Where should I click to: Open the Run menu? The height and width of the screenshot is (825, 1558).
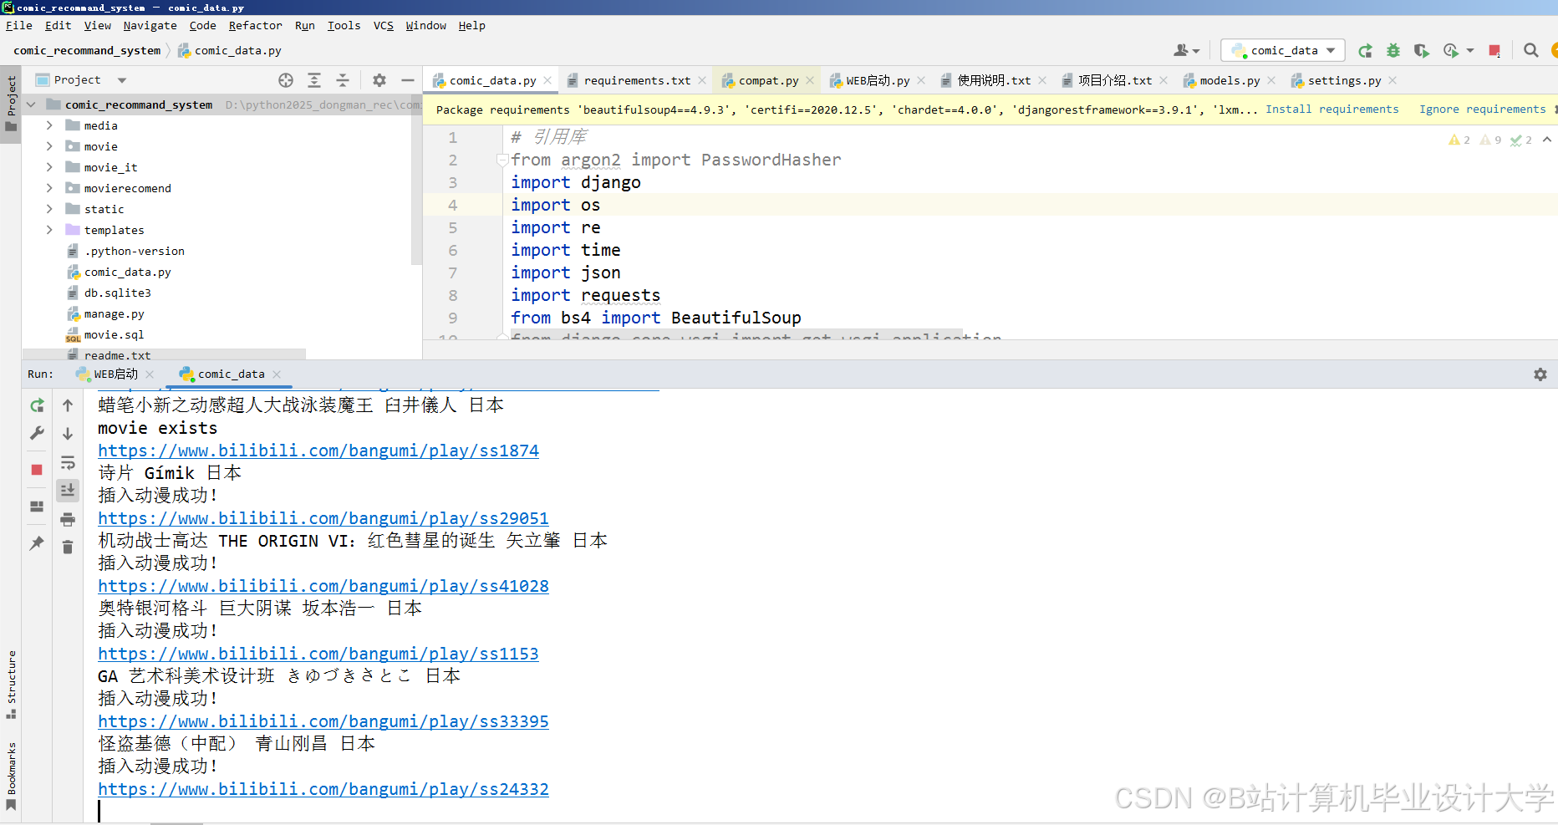tap(304, 25)
